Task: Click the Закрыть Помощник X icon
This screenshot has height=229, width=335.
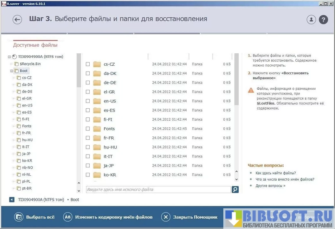Action: click(x=165, y=217)
